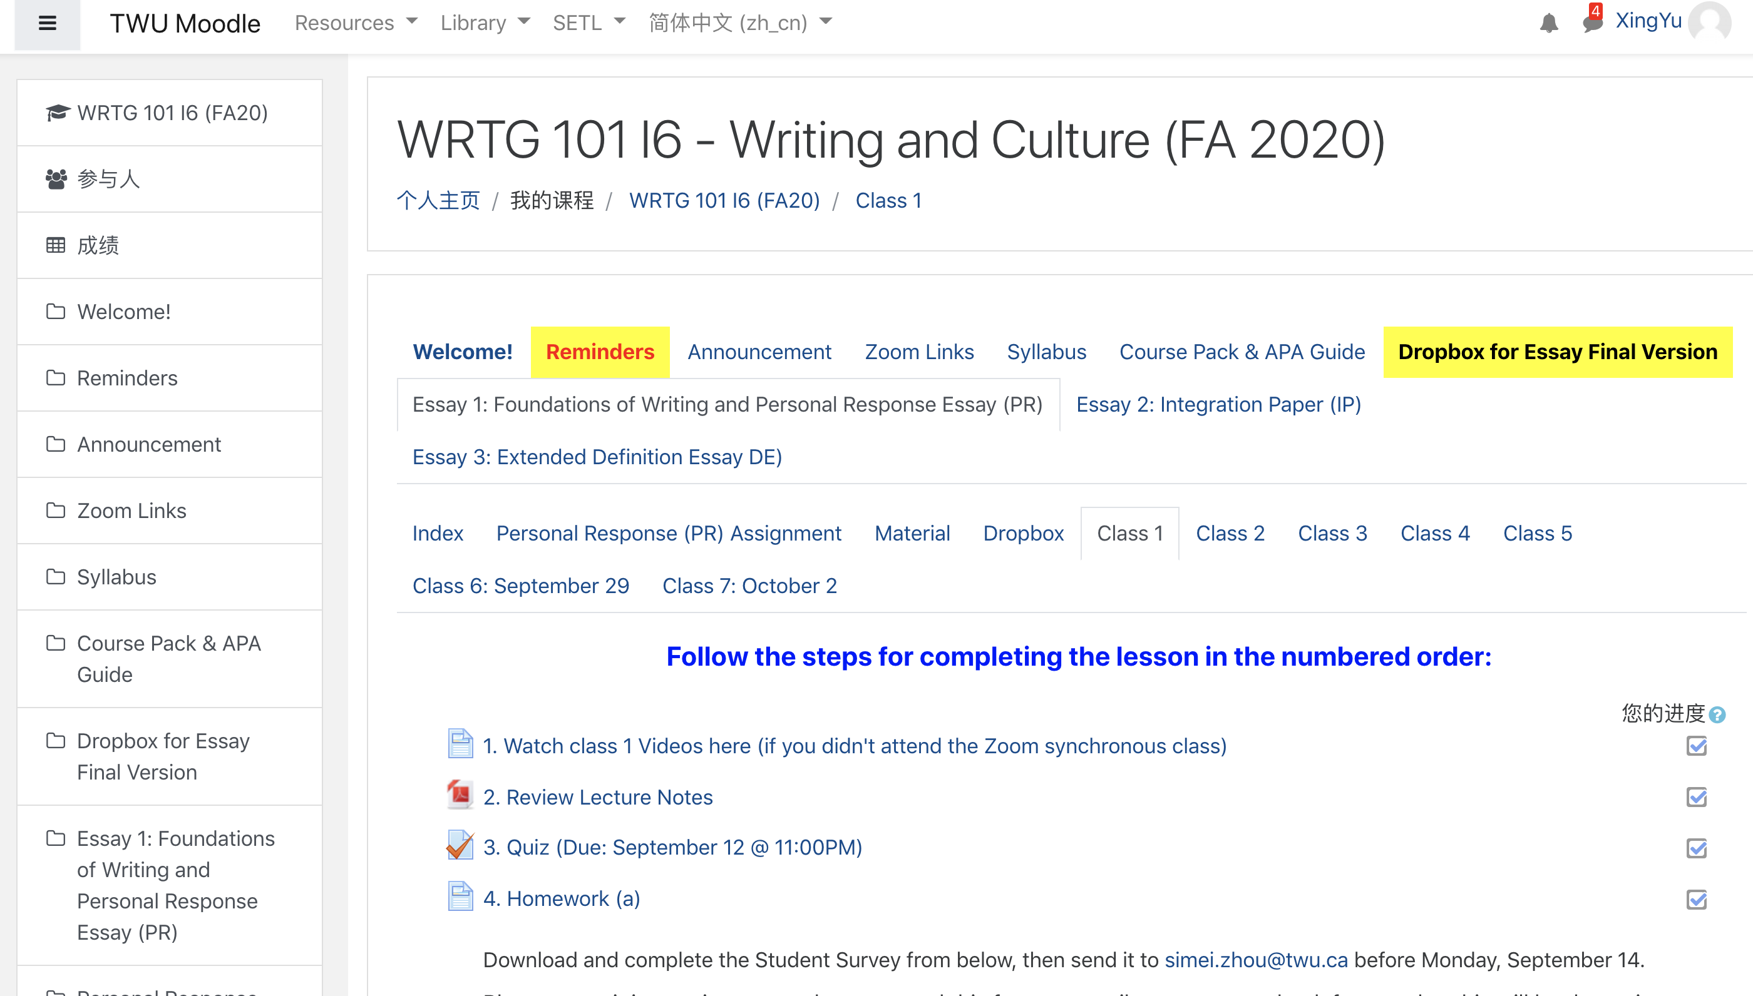Open link 1. Watch class 1 Videos here
Screen dimensions: 1753x996
click(x=854, y=746)
